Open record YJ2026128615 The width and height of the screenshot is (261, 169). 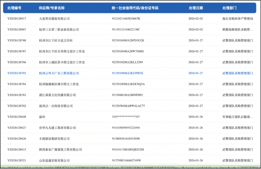pyautogui.click(x=17, y=150)
